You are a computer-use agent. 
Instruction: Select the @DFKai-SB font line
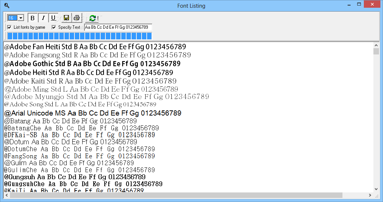[x=79, y=135]
